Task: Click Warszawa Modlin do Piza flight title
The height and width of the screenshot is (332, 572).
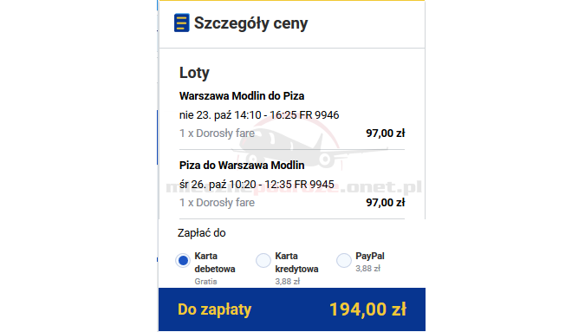Action: coord(242,96)
